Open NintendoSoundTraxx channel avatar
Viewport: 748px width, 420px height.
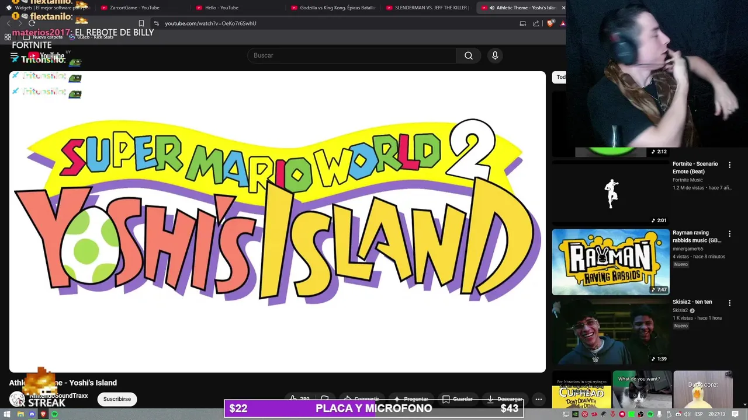tap(18, 399)
